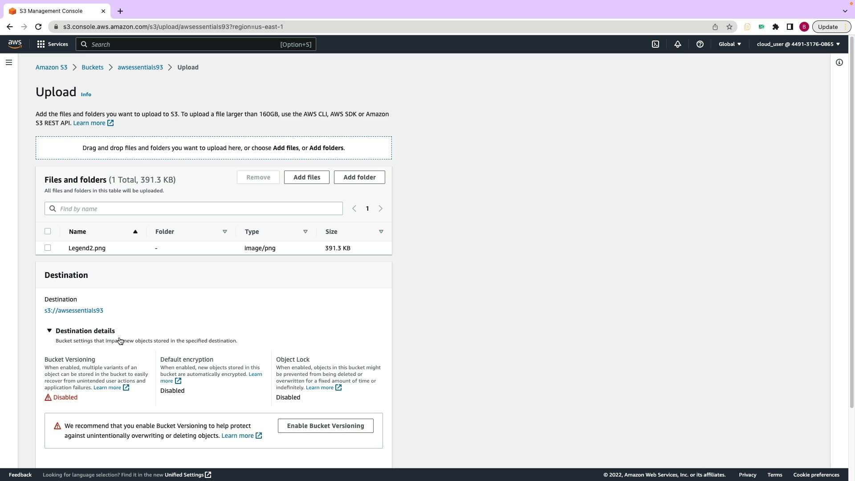Open the Services grid menu

53,44
